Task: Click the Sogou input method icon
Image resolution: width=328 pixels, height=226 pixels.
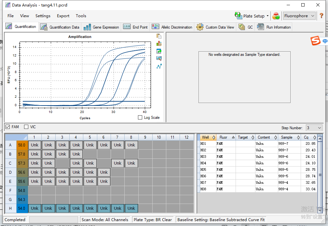Action: [x=315, y=41]
